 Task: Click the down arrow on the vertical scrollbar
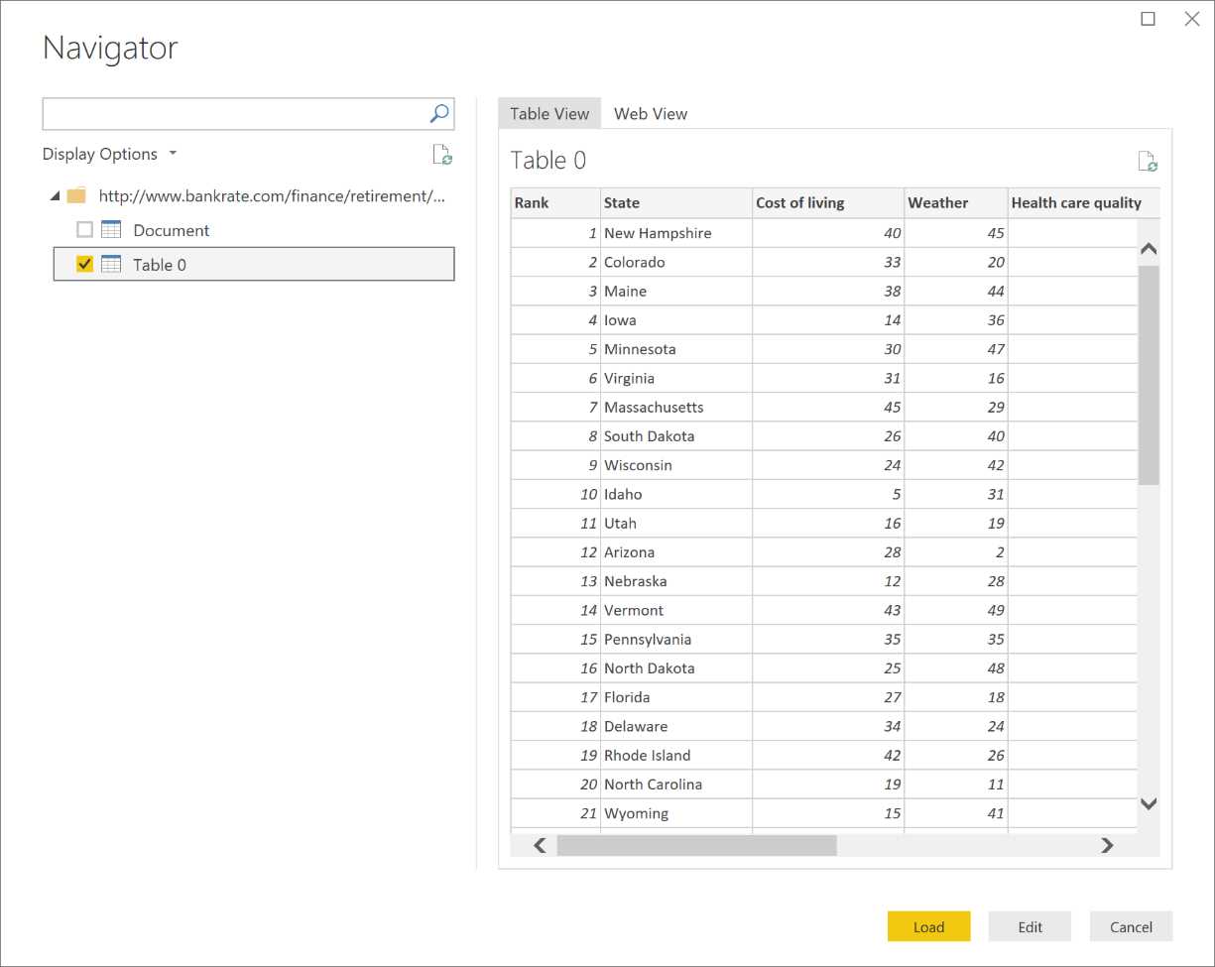click(1148, 803)
